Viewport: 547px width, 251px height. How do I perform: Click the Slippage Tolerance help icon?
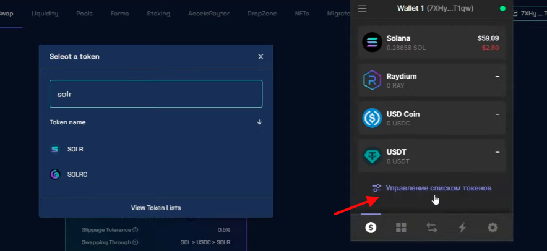136,230
